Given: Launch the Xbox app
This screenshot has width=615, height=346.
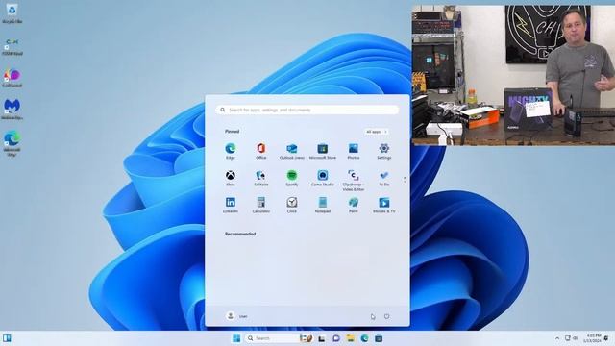Looking at the screenshot, I should [x=231, y=178].
